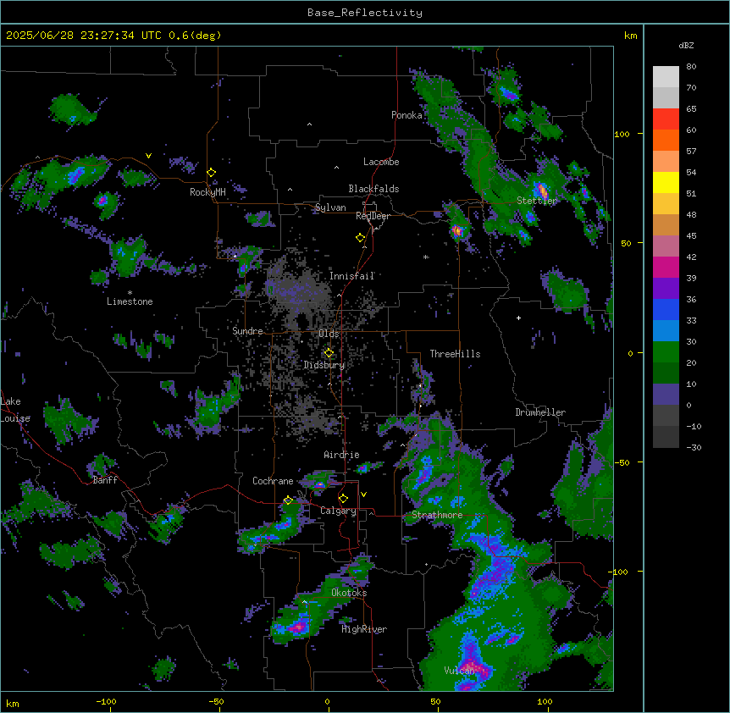The image size is (730, 713).
Task: Select the Banff label
Action: coord(105,480)
